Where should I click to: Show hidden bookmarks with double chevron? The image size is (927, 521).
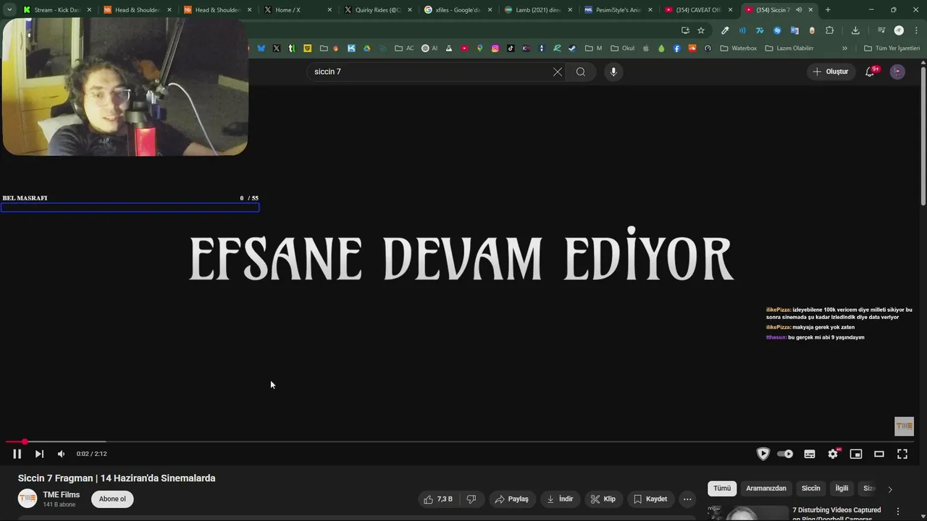click(844, 48)
